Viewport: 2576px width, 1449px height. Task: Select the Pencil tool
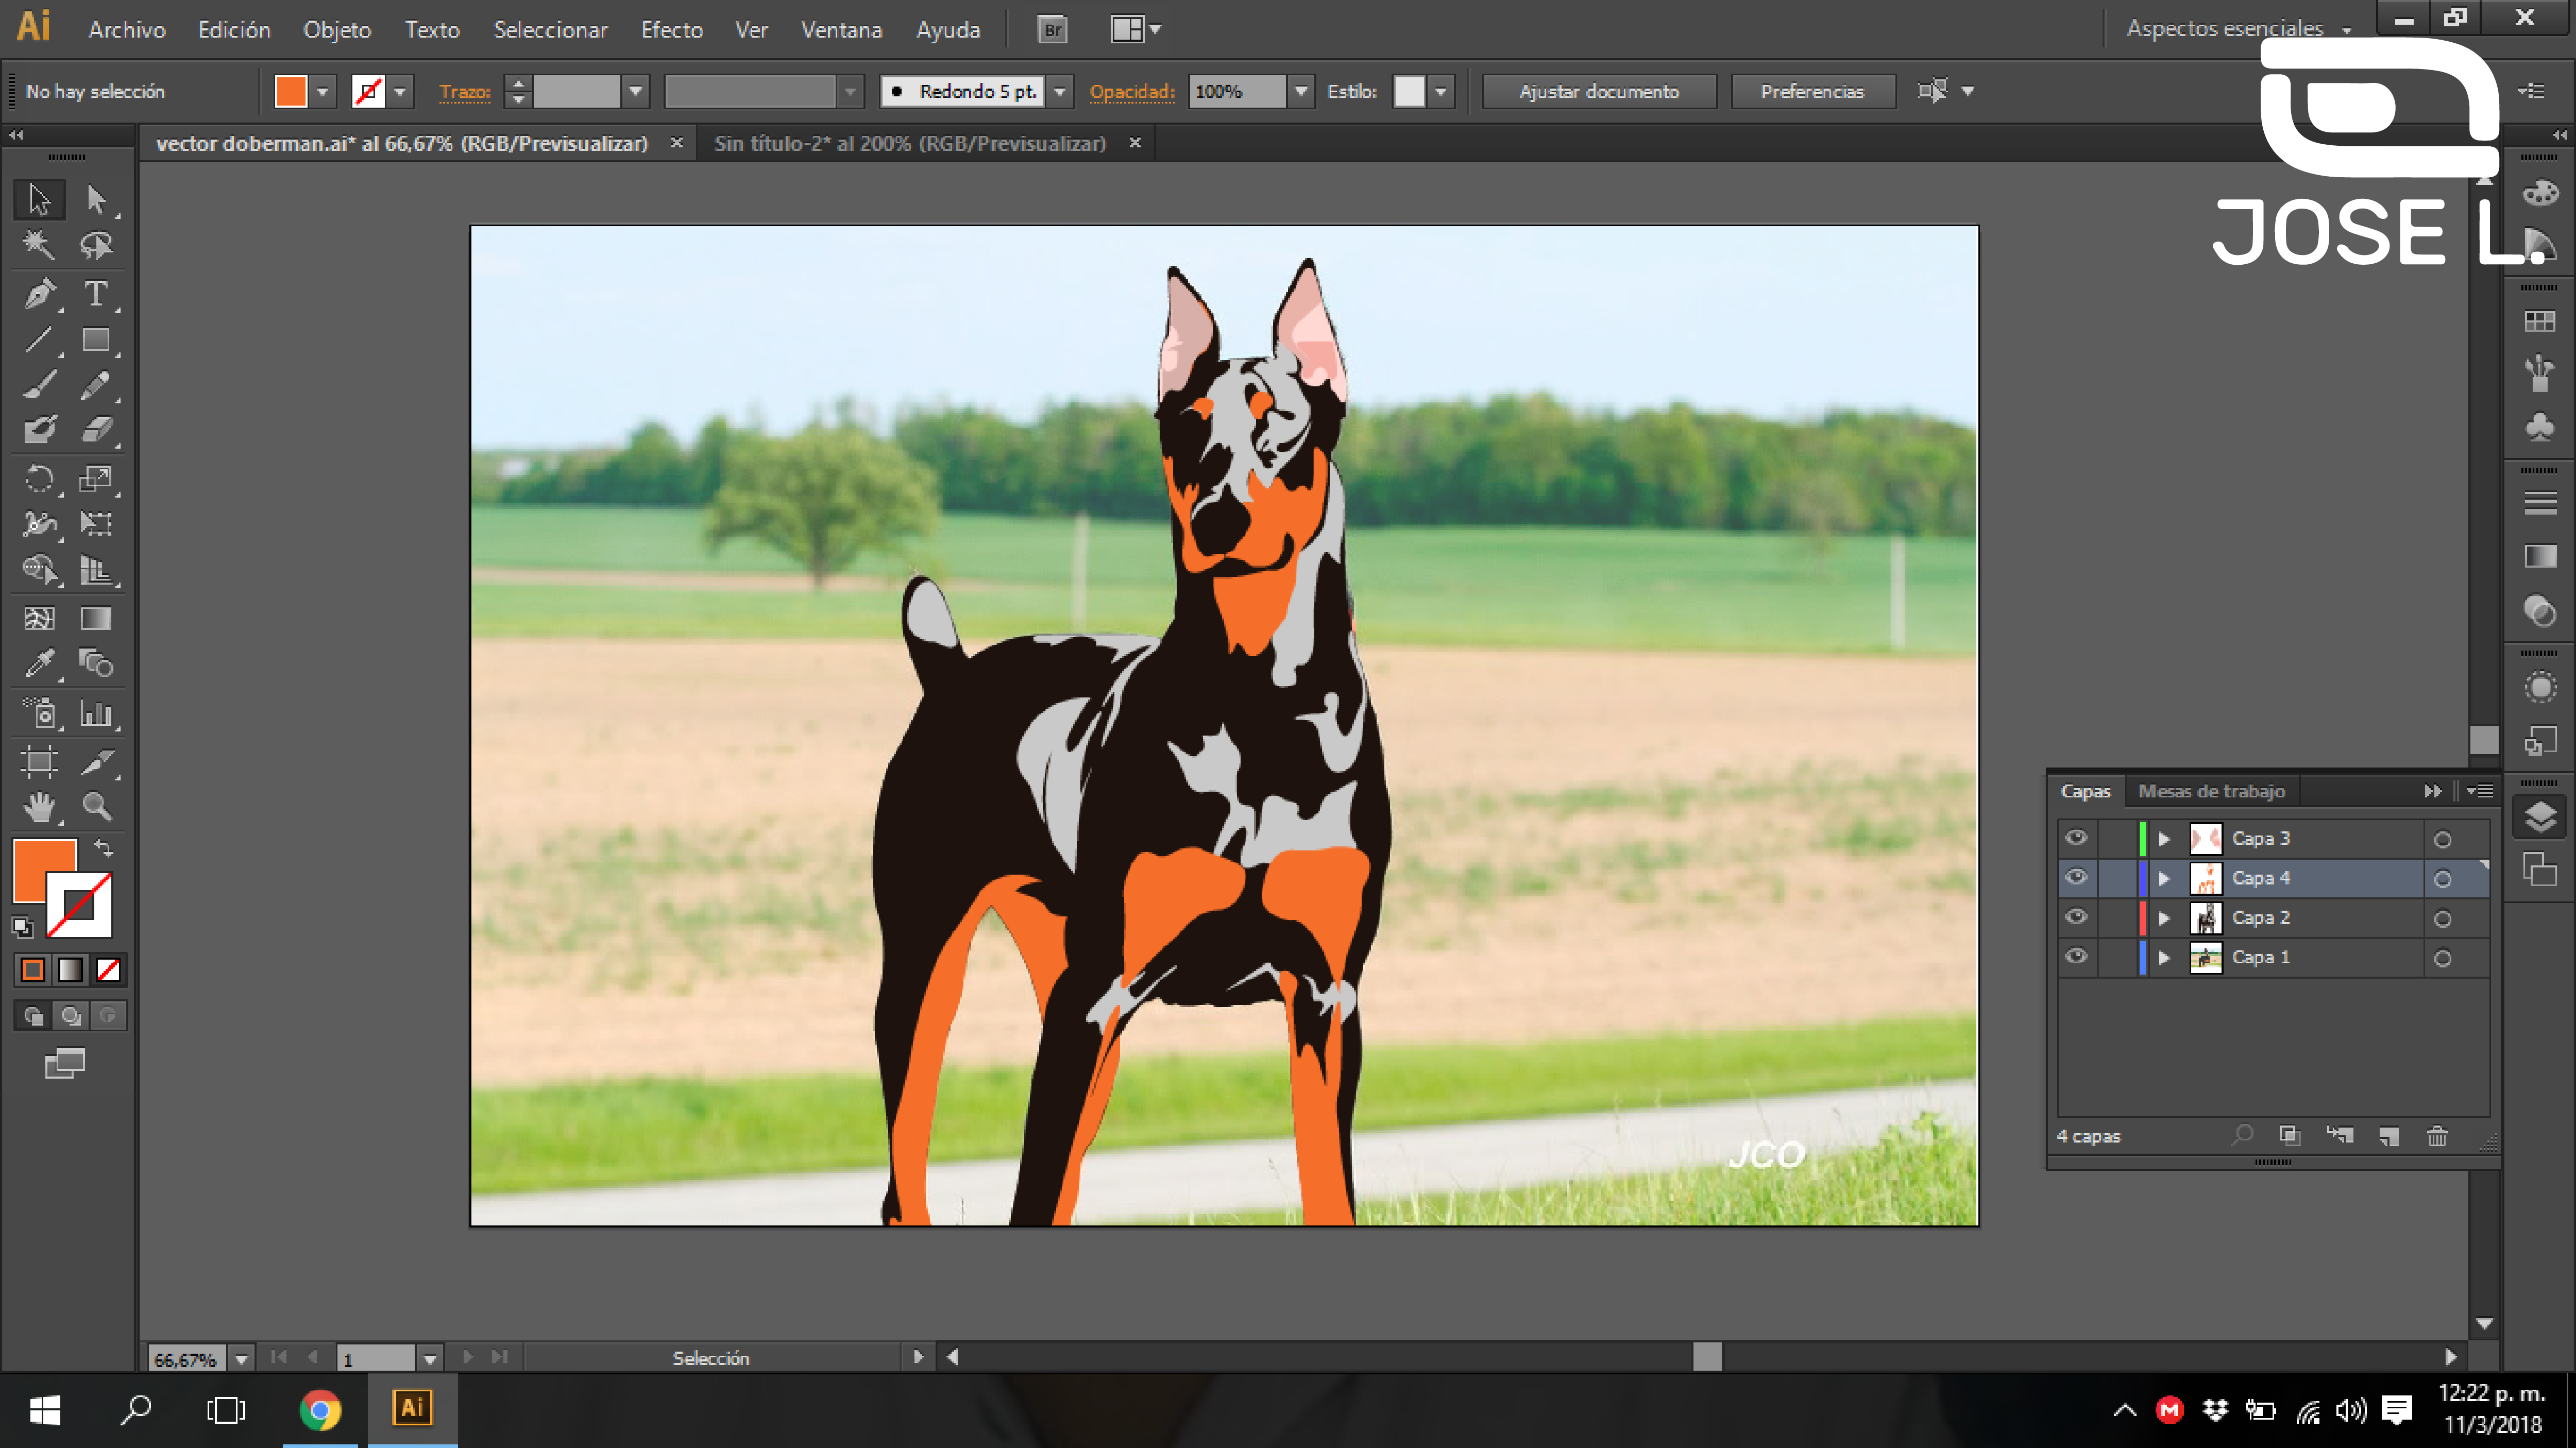pyautogui.click(x=96, y=385)
